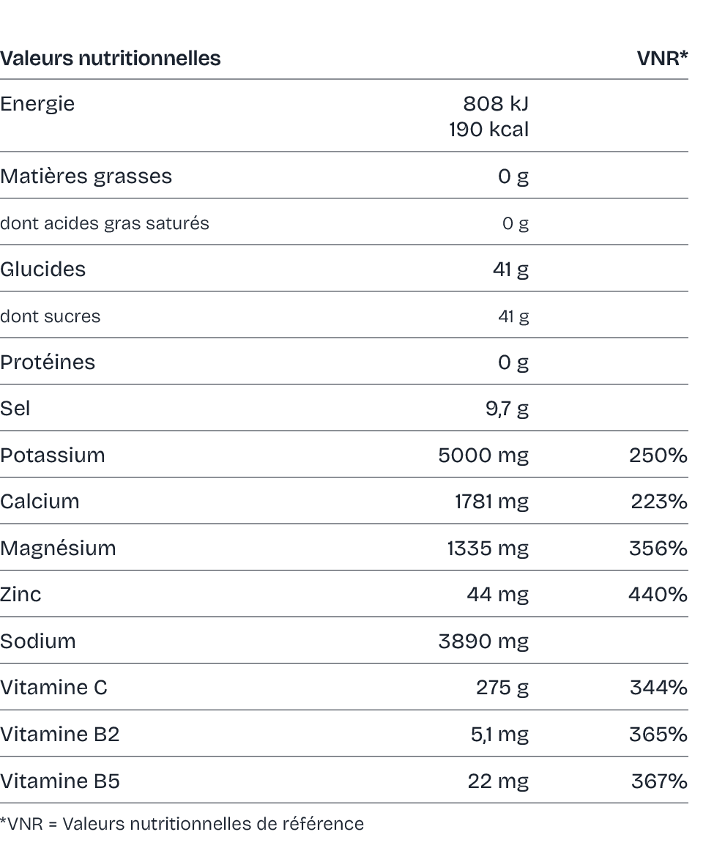The height and width of the screenshot is (851, 725).
Task: Select the Energie row label
Action: pyautogui.click(x=37, y=104)
